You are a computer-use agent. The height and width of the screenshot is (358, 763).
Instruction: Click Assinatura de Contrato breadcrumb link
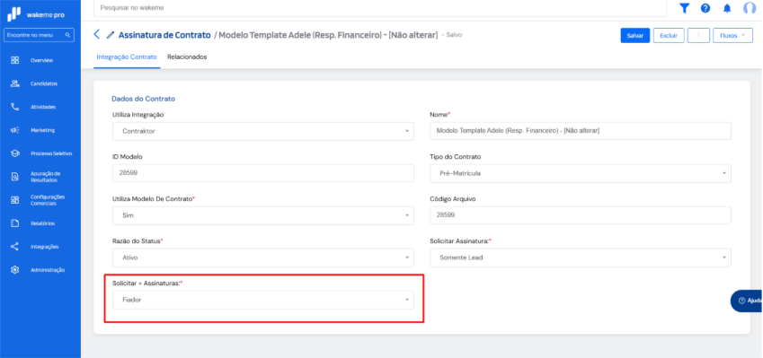point(164,35)
